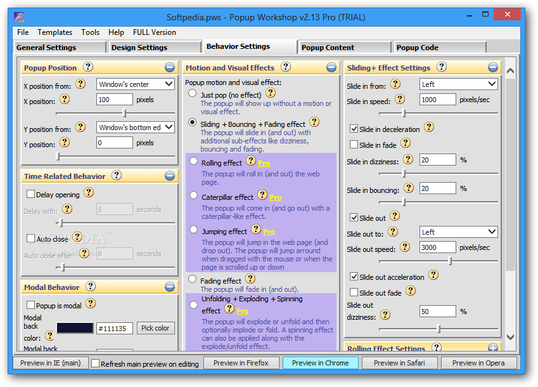Click help icon beside Slide in dizziness
The image size is (538, 387).
click(408, 159)
